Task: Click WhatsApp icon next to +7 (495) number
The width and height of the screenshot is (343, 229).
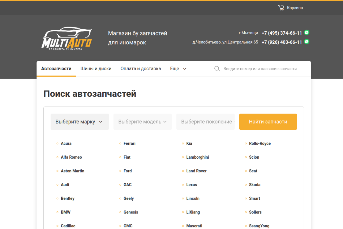Action: (x=307, y=32)
